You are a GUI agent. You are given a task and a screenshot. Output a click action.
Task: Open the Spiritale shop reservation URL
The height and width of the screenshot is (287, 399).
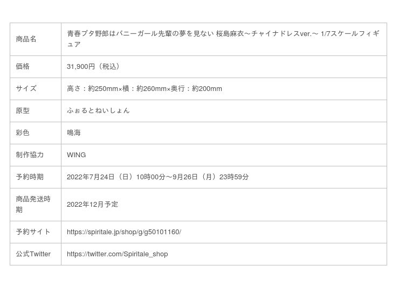tap(123, 232)
